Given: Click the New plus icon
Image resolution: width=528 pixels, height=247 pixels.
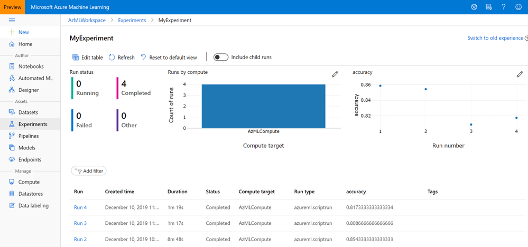Looking at the screenshot, I should tap(12, 32).
